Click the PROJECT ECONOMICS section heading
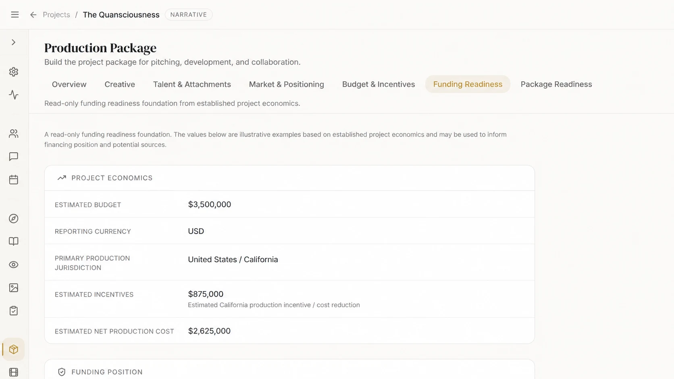The image size is (674, 379). pos(112,178)
